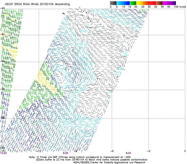
Task: Click the '-48' latitude label
Action: [x=2, y=118]
